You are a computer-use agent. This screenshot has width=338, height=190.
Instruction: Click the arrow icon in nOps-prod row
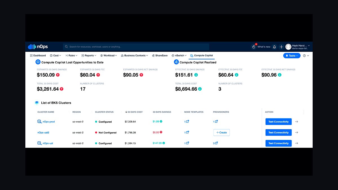pyautogui.click(x=296, y=122)
